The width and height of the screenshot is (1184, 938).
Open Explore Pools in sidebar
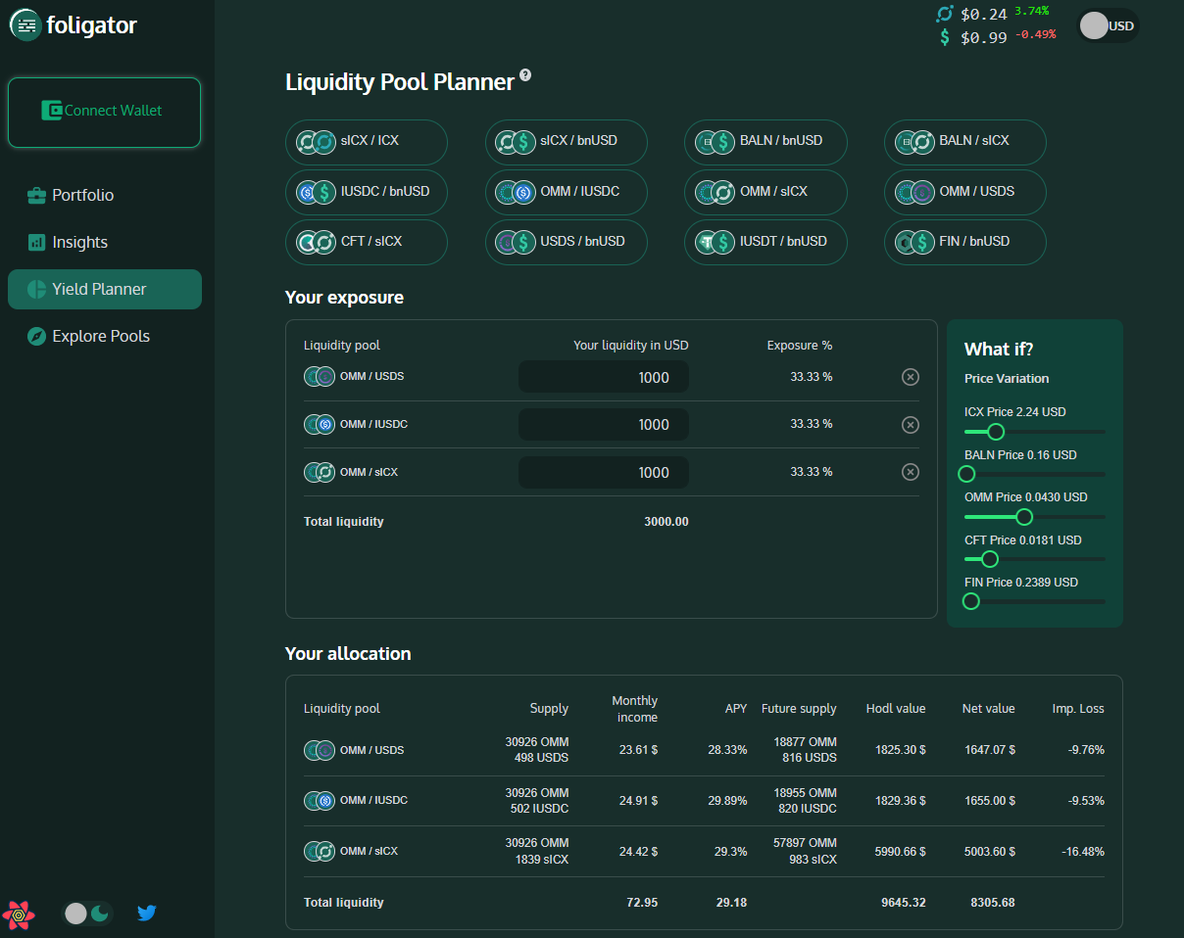pos(100,337)
